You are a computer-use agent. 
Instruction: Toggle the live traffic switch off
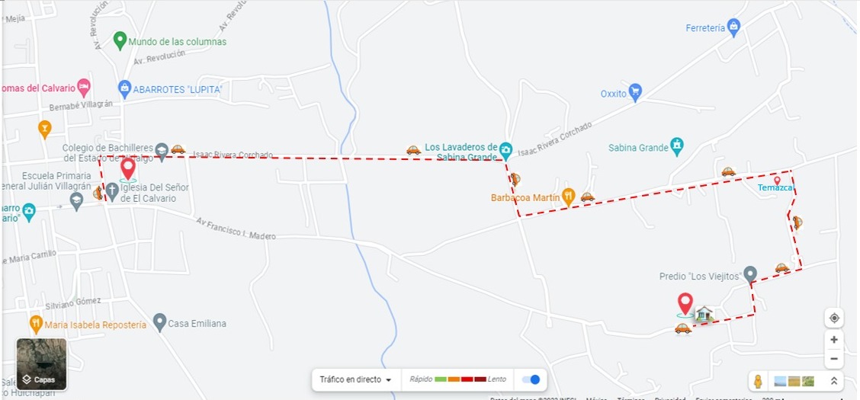click(531, 379)
